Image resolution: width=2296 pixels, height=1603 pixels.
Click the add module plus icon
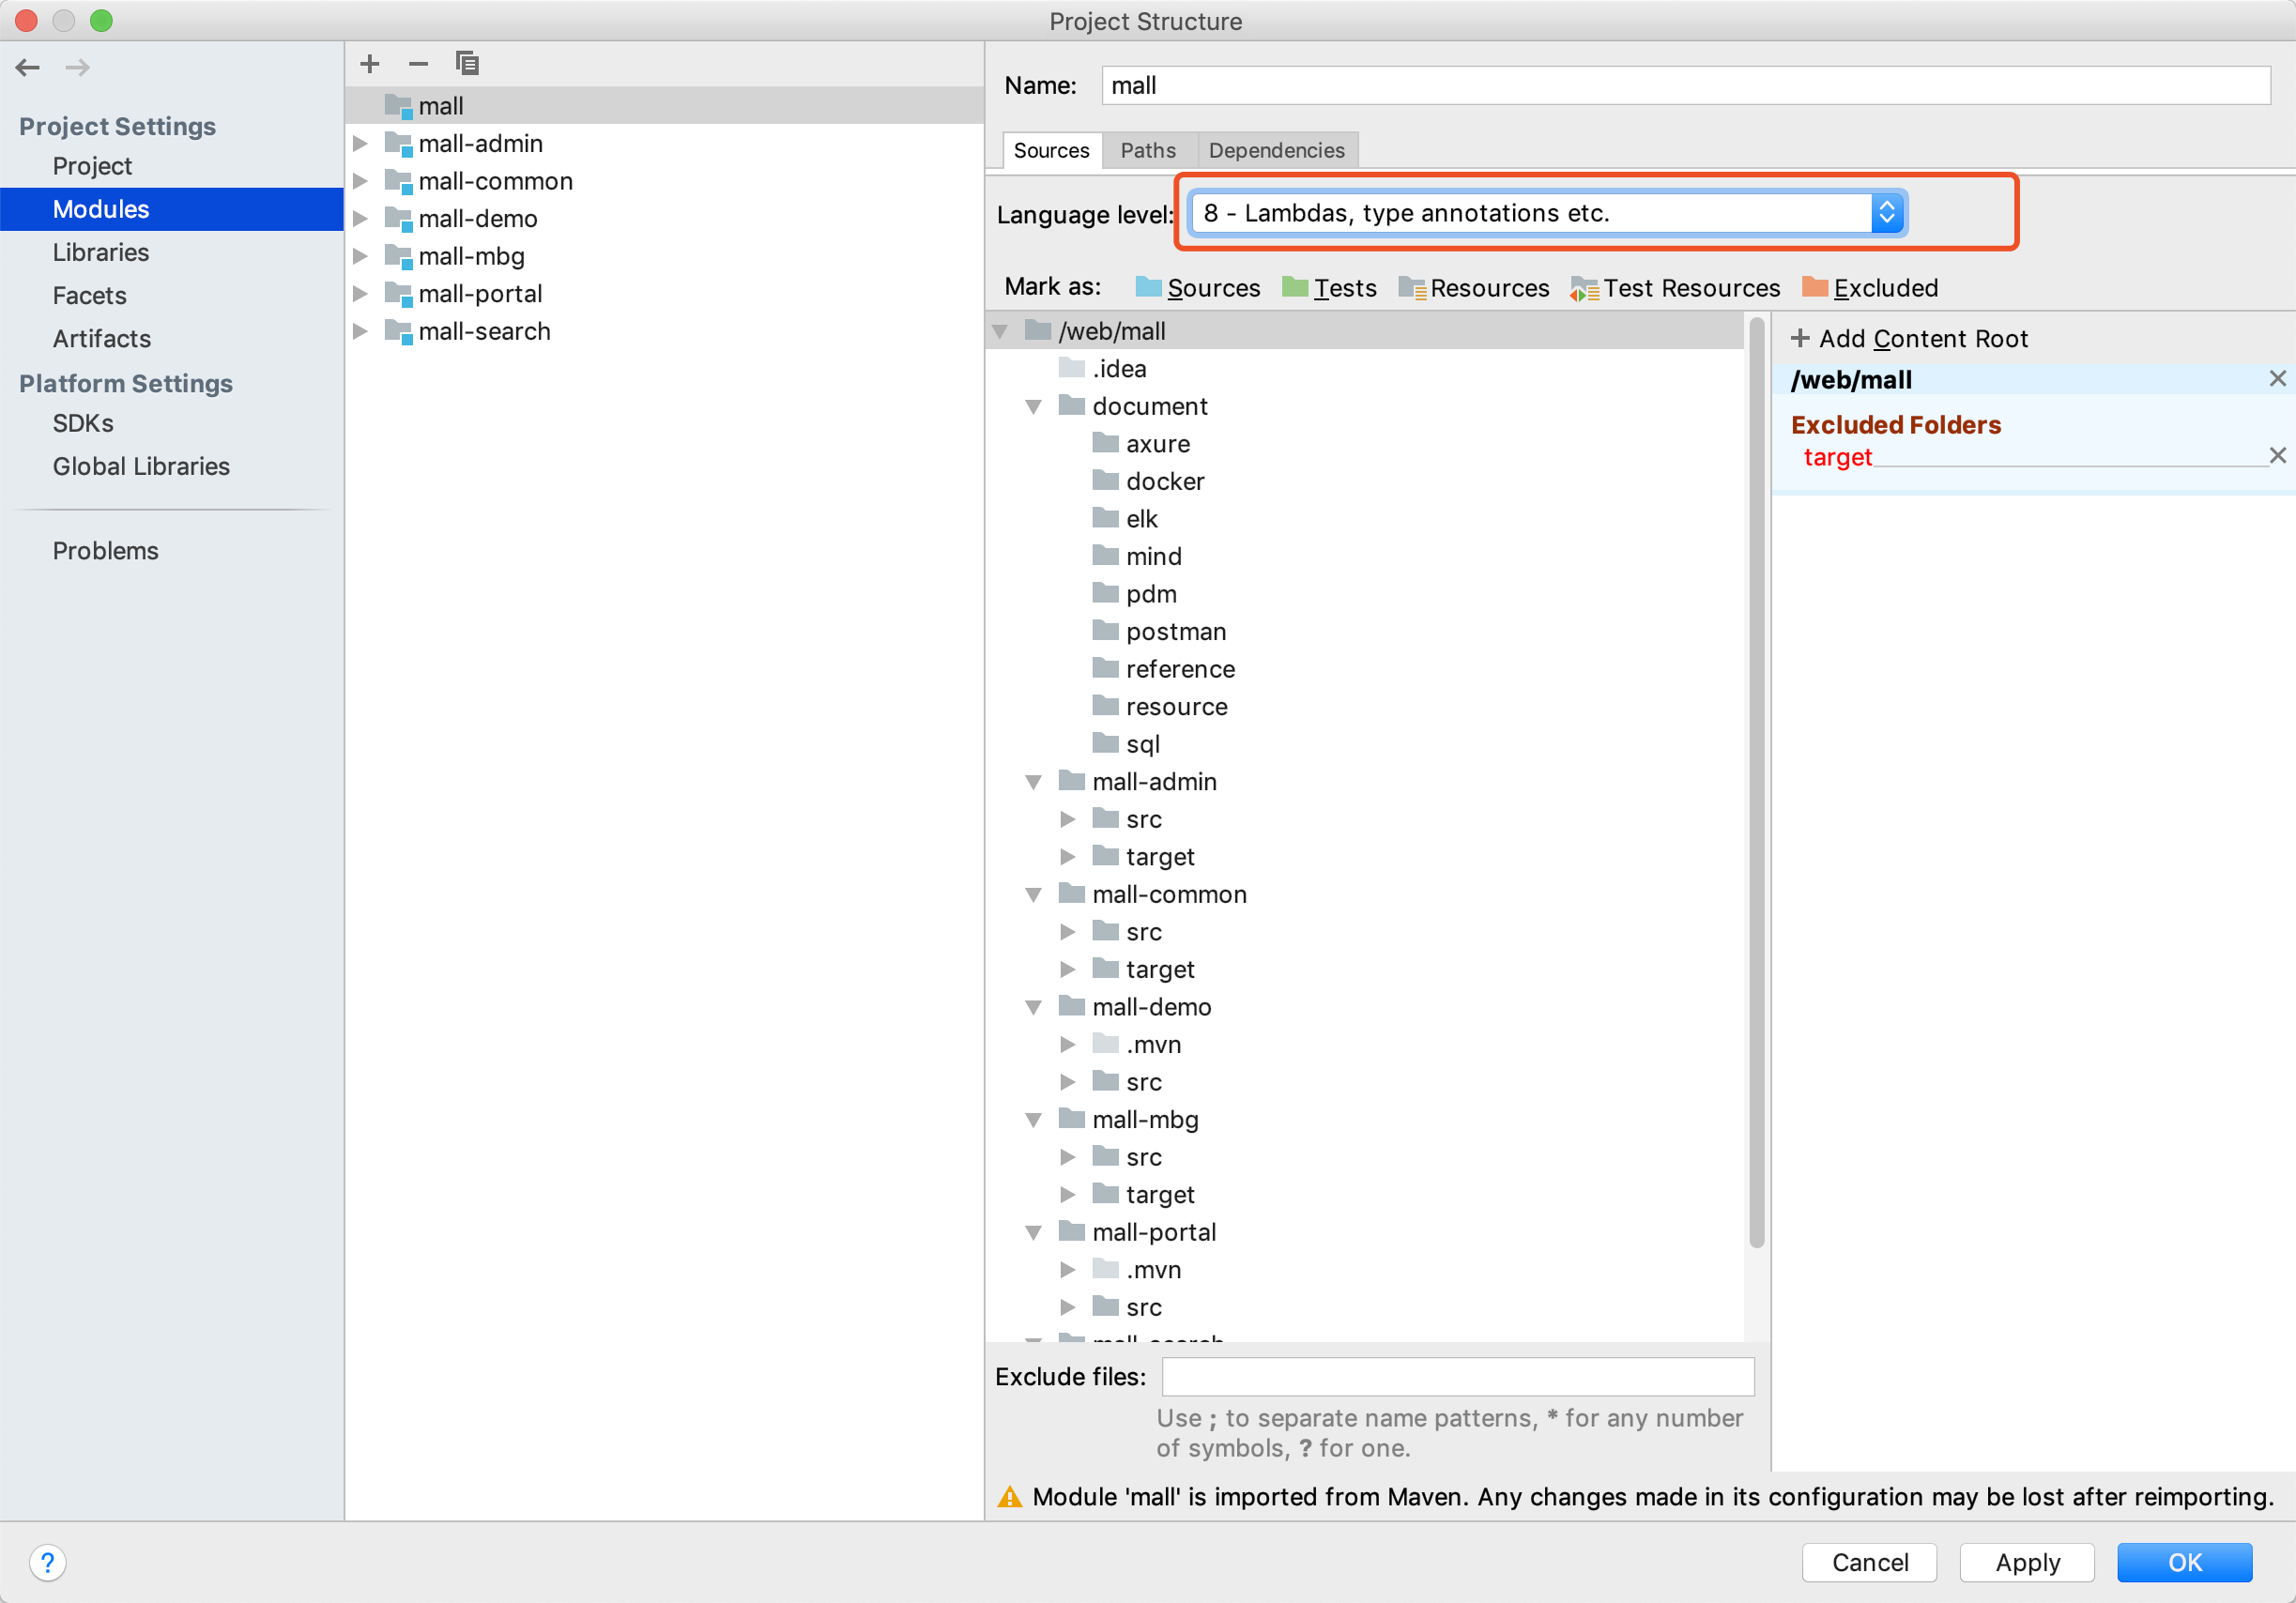point(369,64)
